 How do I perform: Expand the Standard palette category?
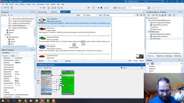[x=148, y=66]
